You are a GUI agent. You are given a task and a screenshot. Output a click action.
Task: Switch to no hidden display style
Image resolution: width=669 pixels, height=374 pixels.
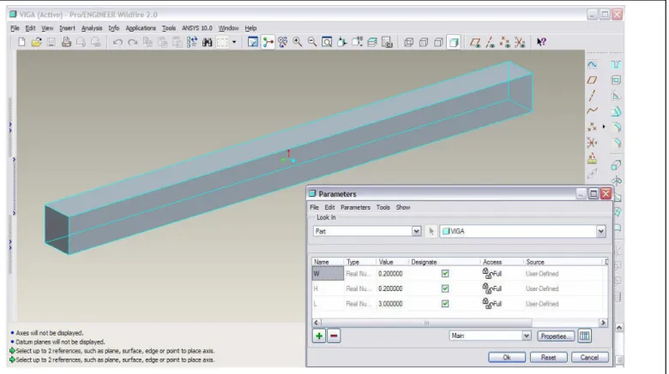click(438, 42)
